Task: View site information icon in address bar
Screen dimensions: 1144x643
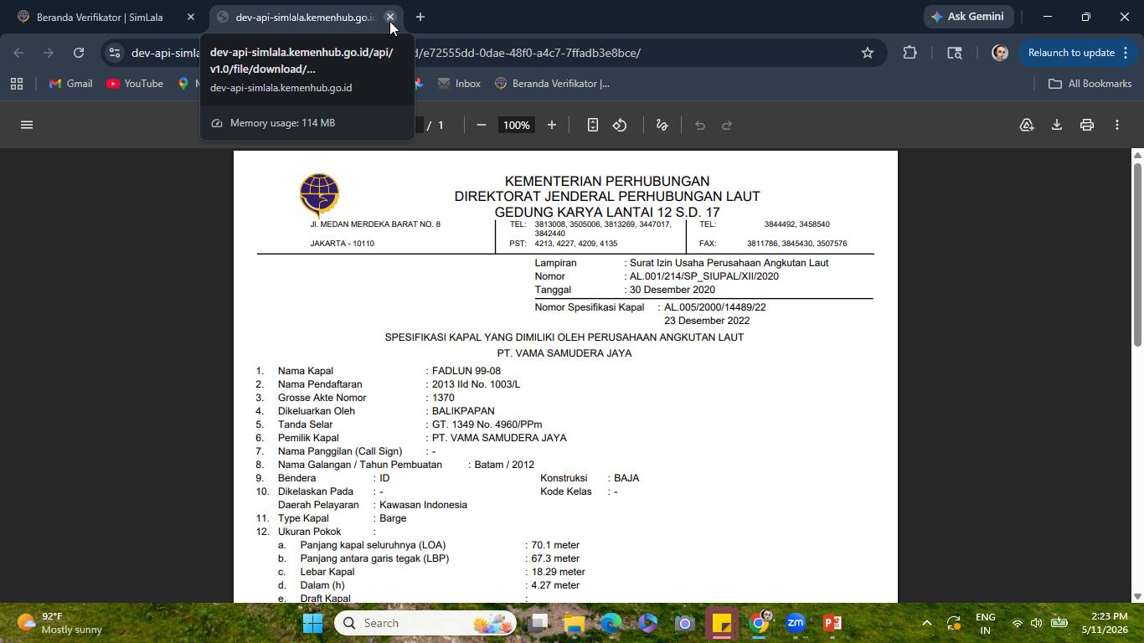Action: pyautogui.click(x=115, y=53)
